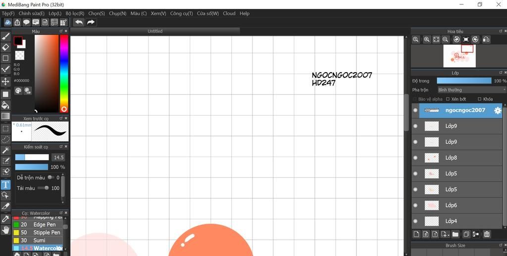This screenshot has height=256, width=507.
Task: Adjust the Độ trong opacity slider
Action: [463, 81]
